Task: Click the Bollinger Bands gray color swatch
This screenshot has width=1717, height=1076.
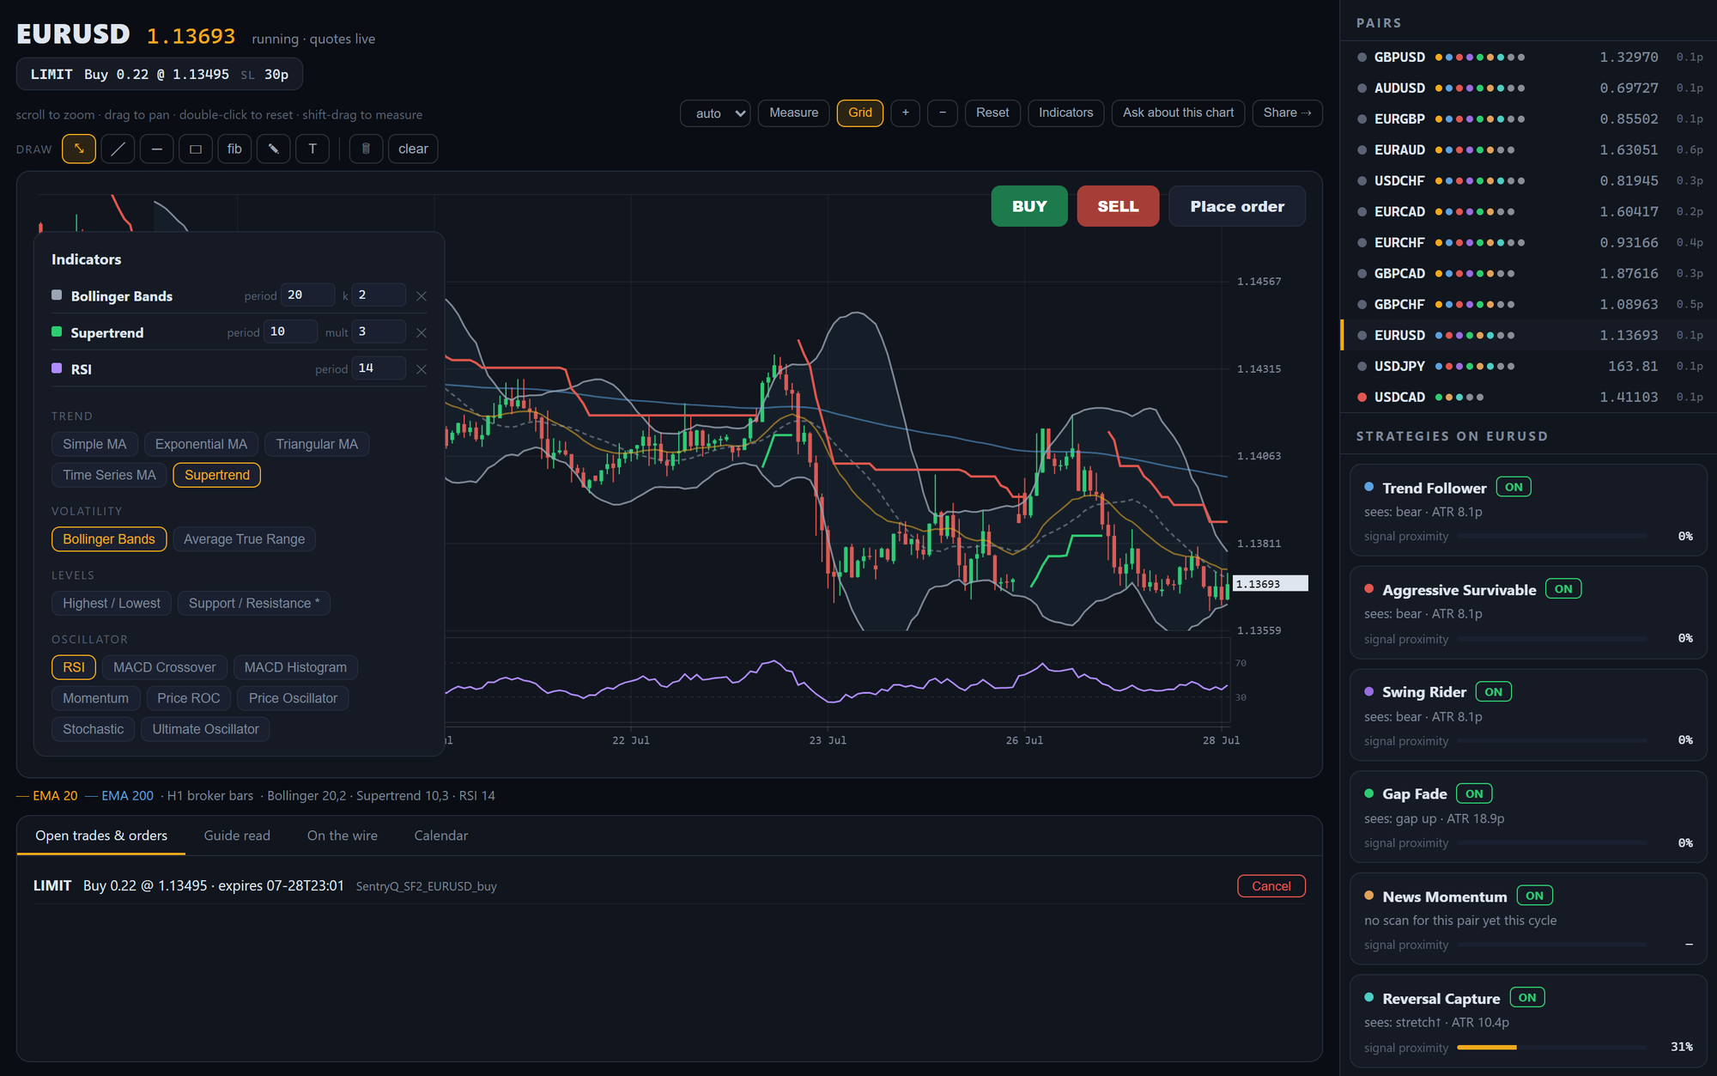Action: coord(57,295)
